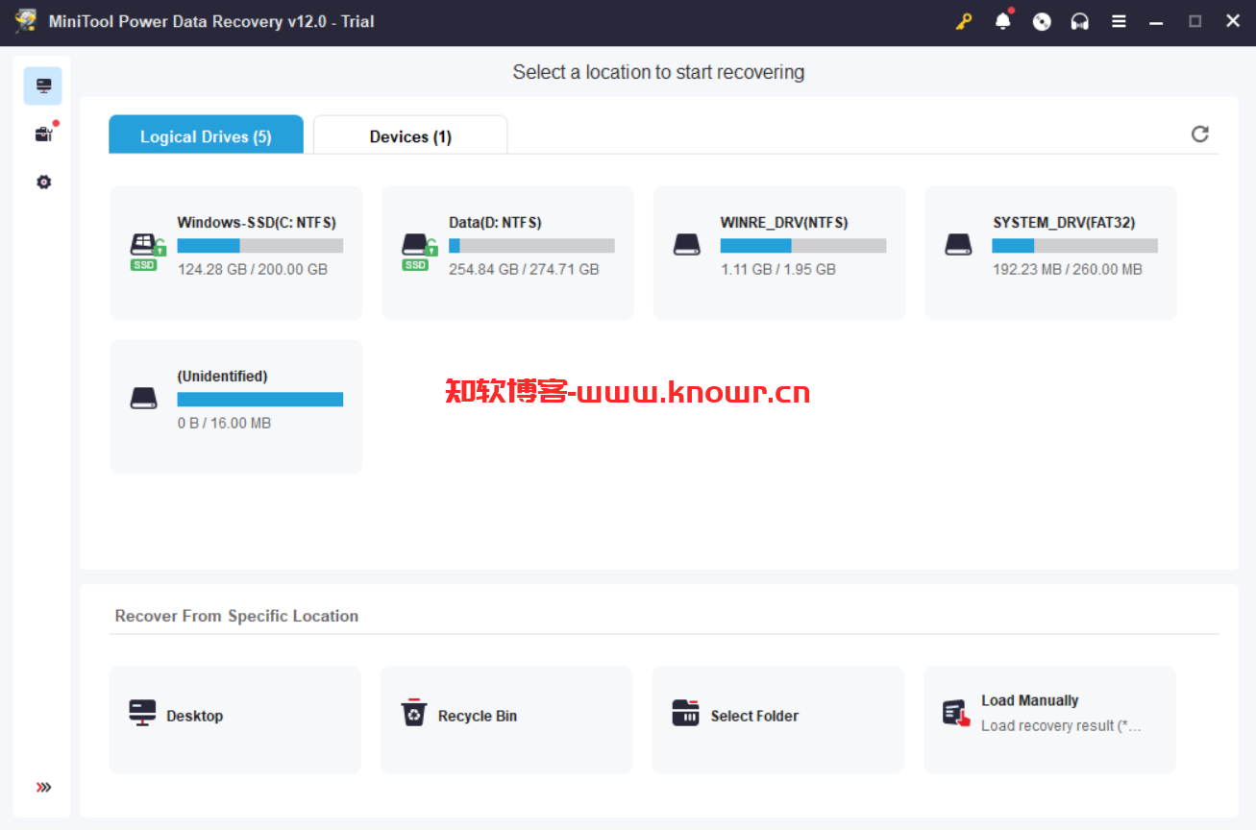The height and width of the screenshot is (830, 1256).
Task: Open the utilities toolbox sidebar icon
Action: point(43,134)
